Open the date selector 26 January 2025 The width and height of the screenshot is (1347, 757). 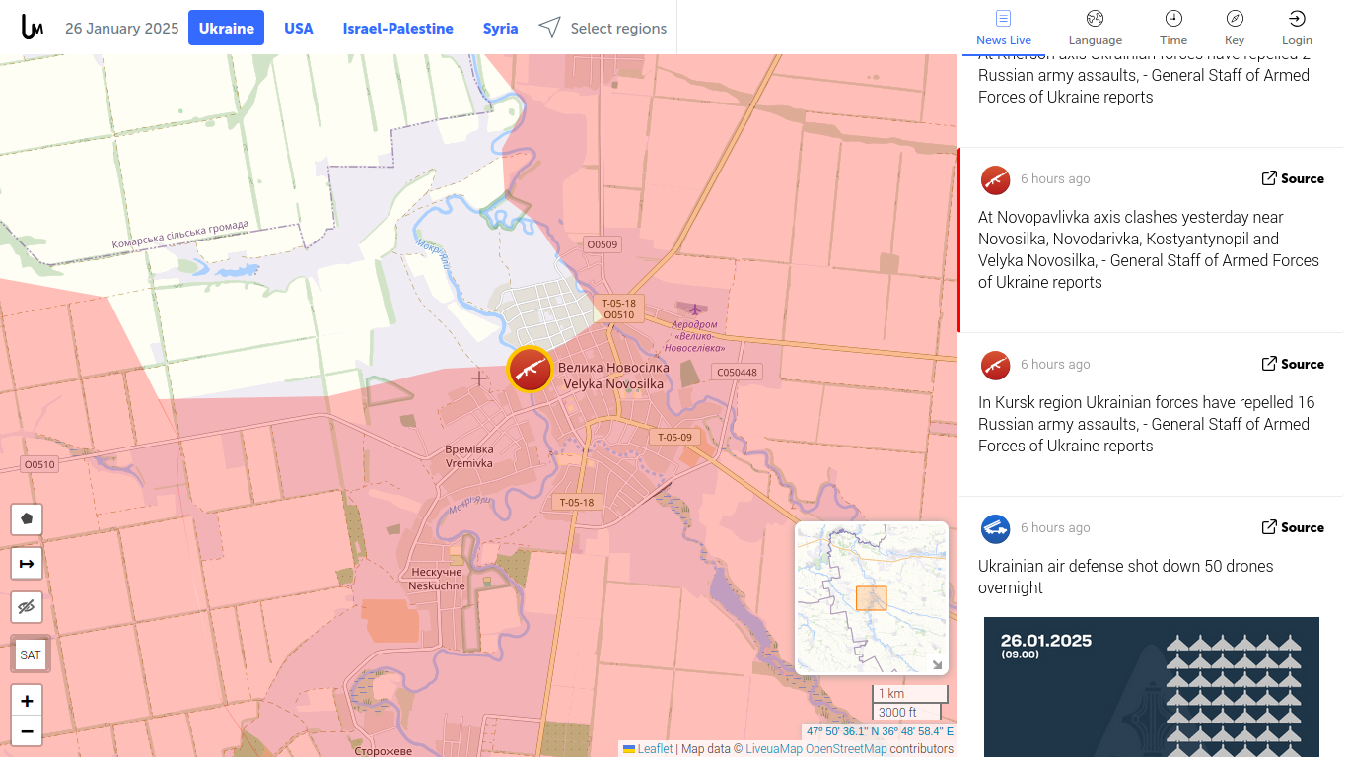coord(122,28)
